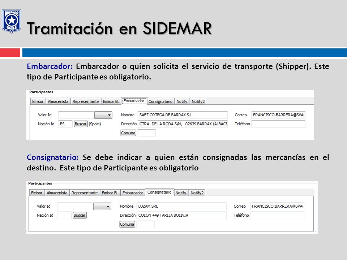Viewport: 347px width, 260px height.
Task: Open Notify tab in the lower Participantes panel
Action: point(181,193)
